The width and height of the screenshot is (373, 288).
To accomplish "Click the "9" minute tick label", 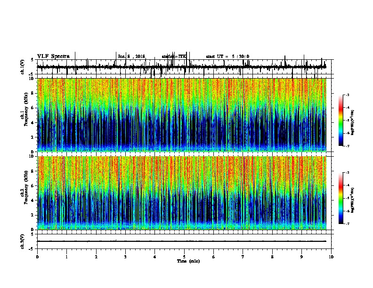I will (301, 257).
